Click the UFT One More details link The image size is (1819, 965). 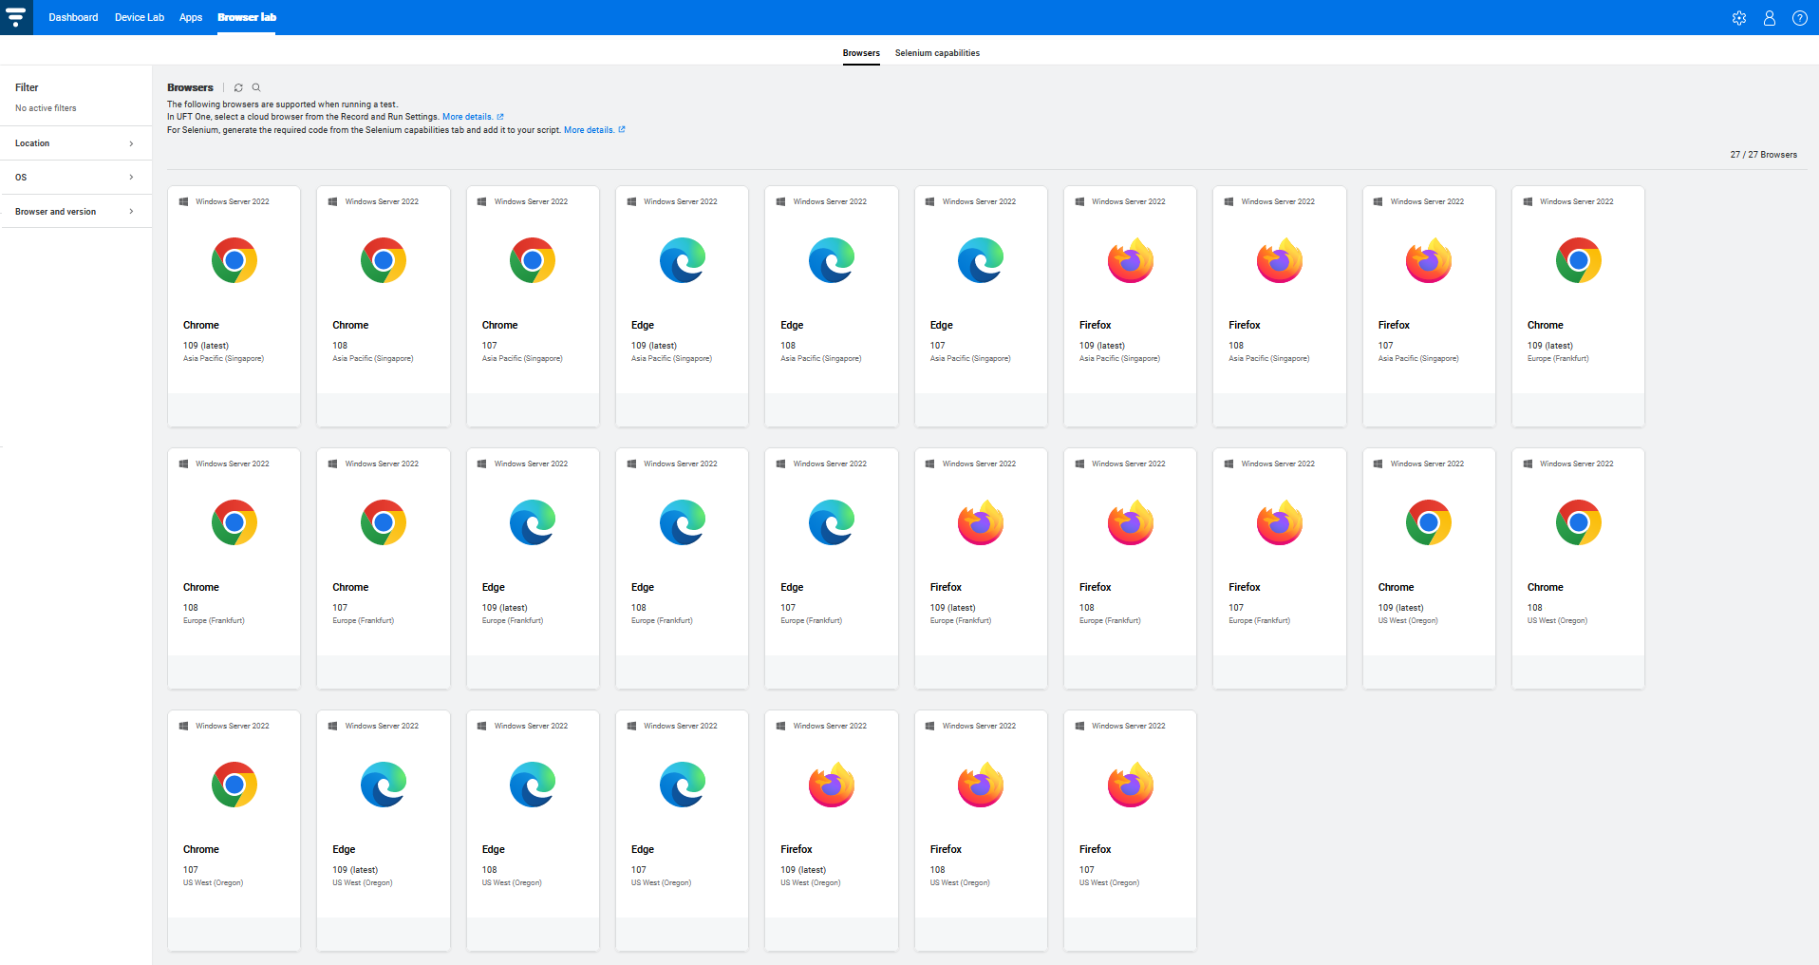466,116
